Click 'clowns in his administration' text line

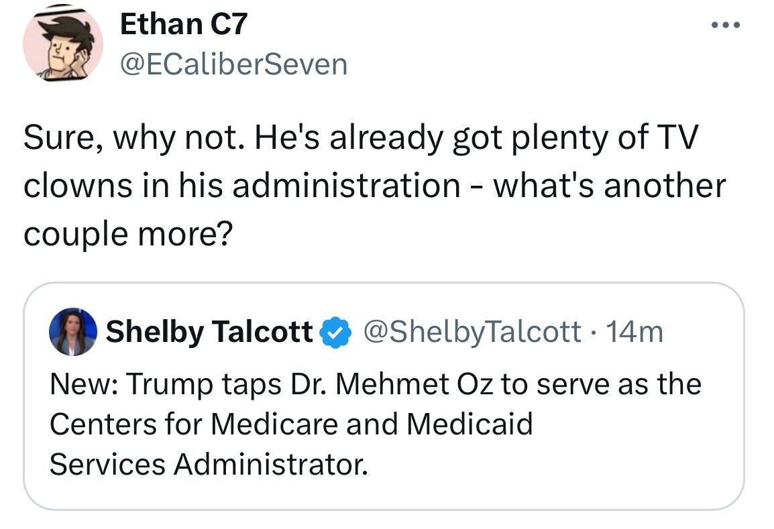pos(242,186)
